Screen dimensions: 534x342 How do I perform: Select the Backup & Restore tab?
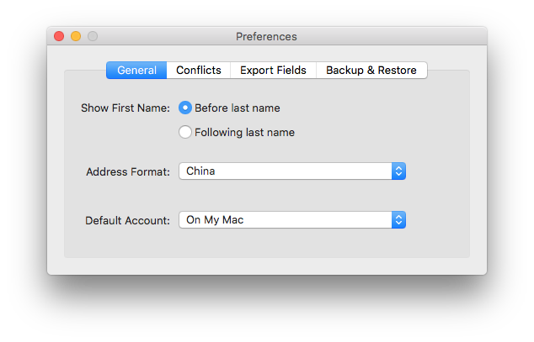pos(371,71)
